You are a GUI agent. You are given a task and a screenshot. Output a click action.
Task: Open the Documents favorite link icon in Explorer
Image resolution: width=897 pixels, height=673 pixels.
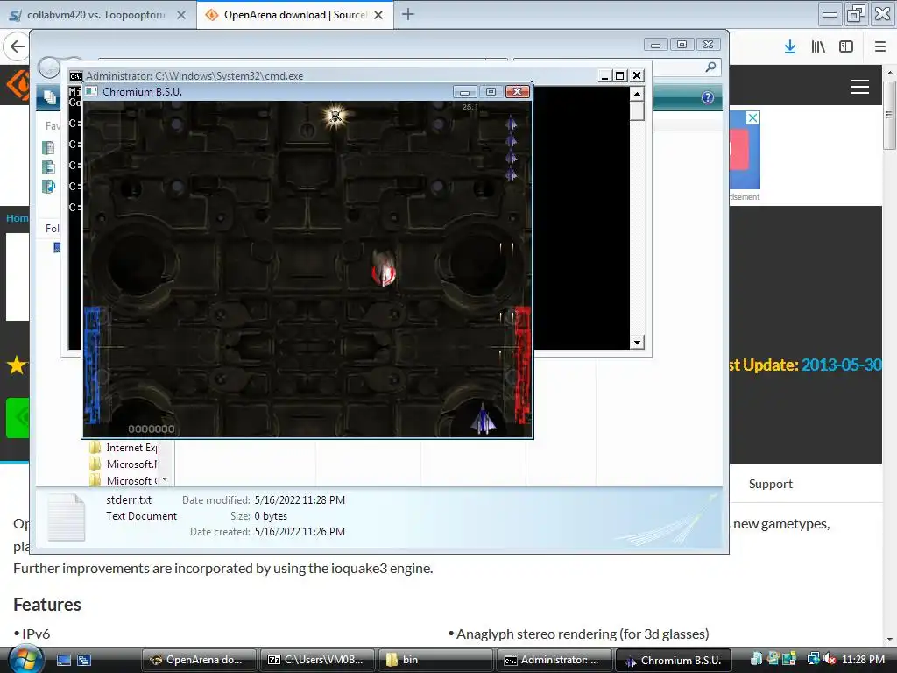49,147
